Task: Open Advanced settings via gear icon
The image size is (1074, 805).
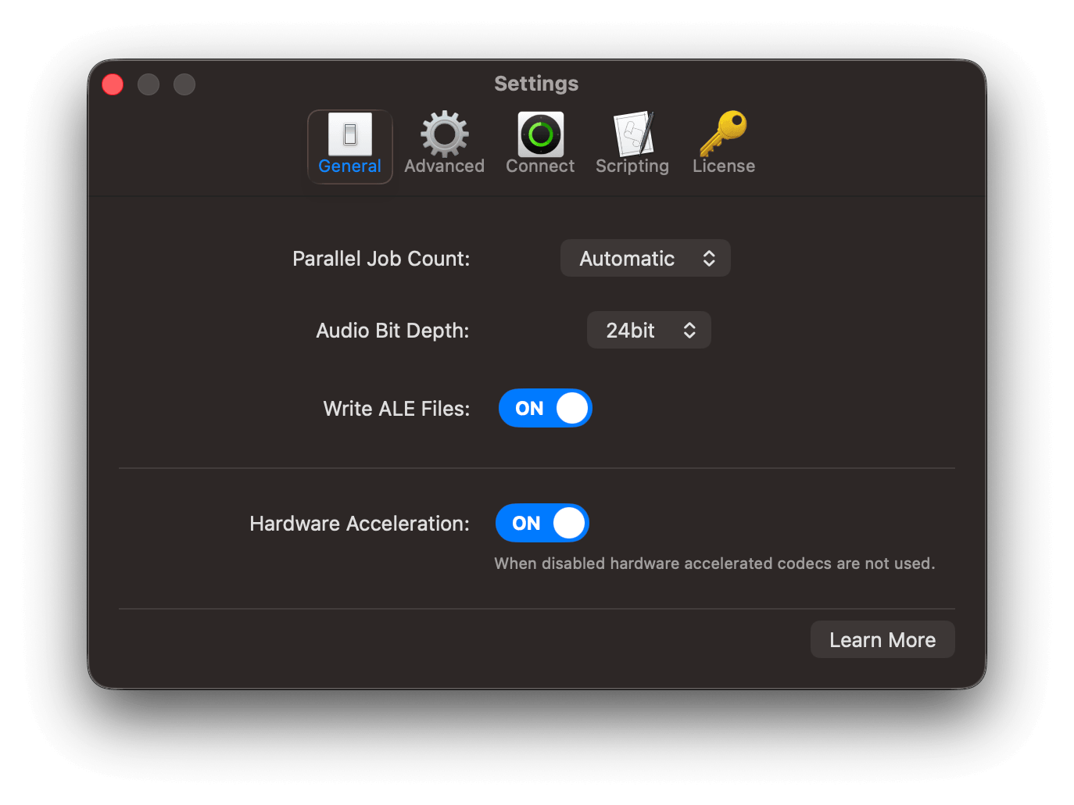Action: coord(444,134)
